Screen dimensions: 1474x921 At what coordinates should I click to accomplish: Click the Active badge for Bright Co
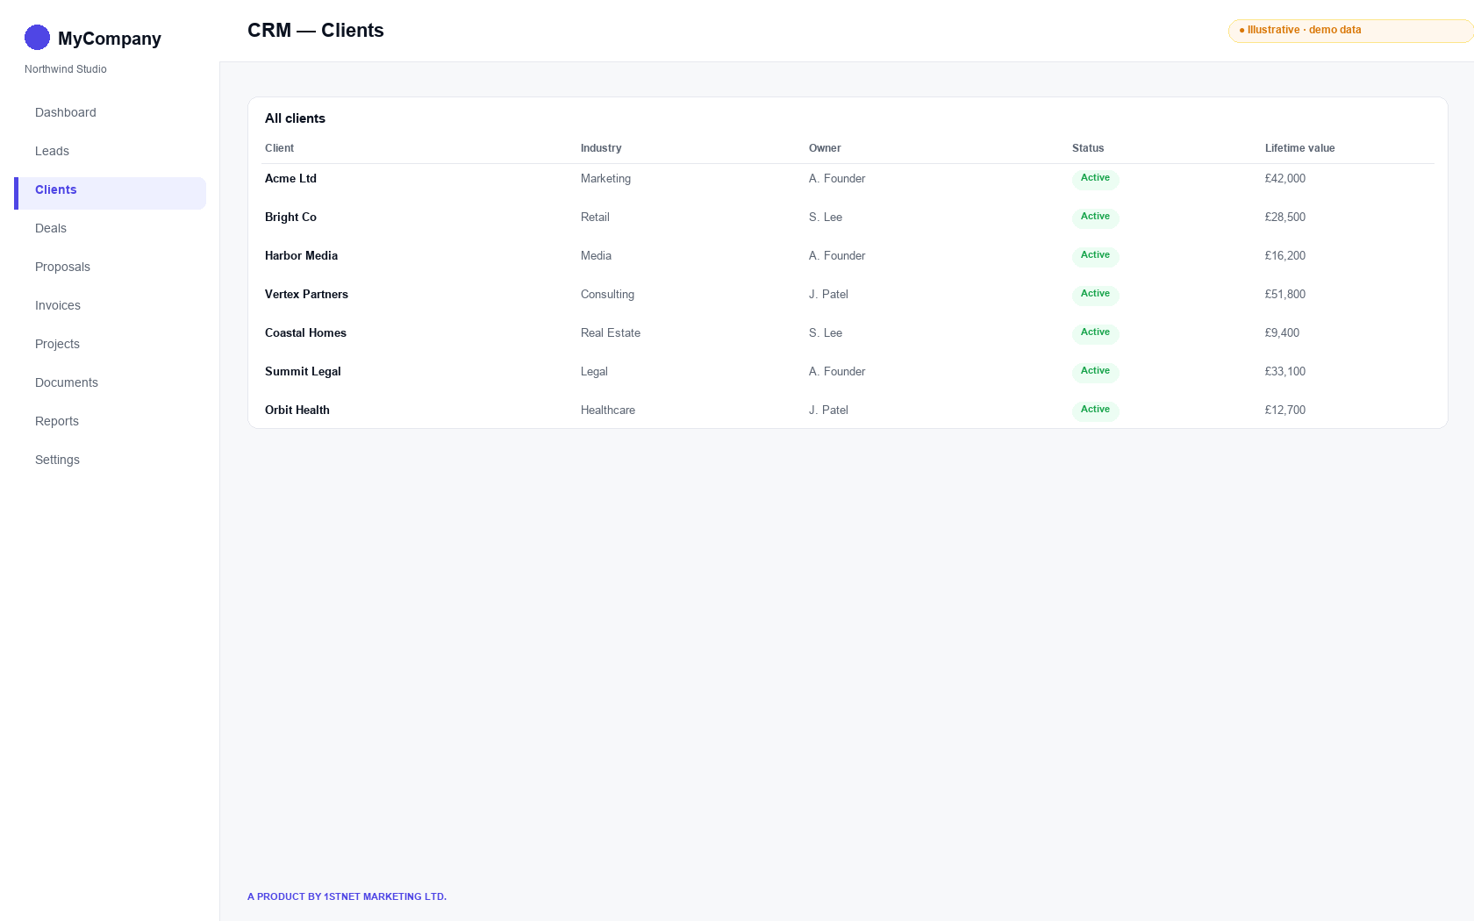pos(1095,217)
